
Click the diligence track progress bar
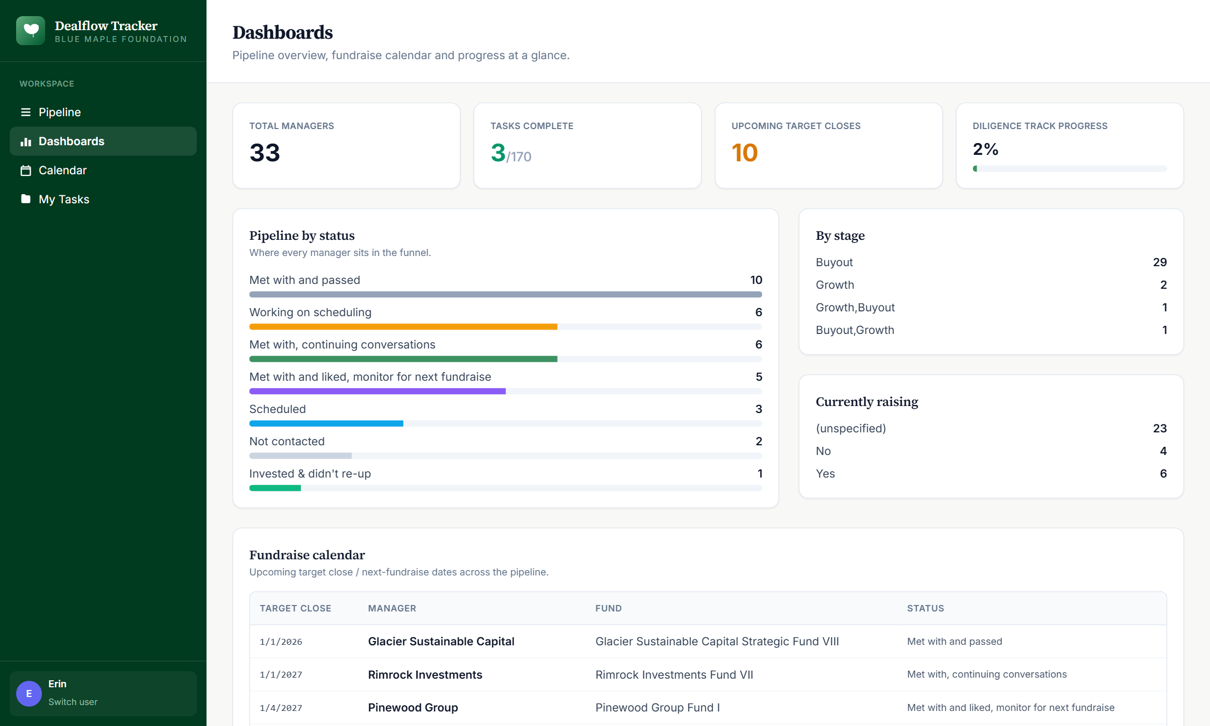tap(1070, 169)
